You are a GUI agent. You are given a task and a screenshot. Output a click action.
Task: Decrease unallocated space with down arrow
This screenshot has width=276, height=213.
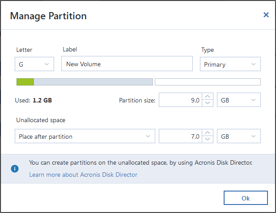(x=208, y=140)
